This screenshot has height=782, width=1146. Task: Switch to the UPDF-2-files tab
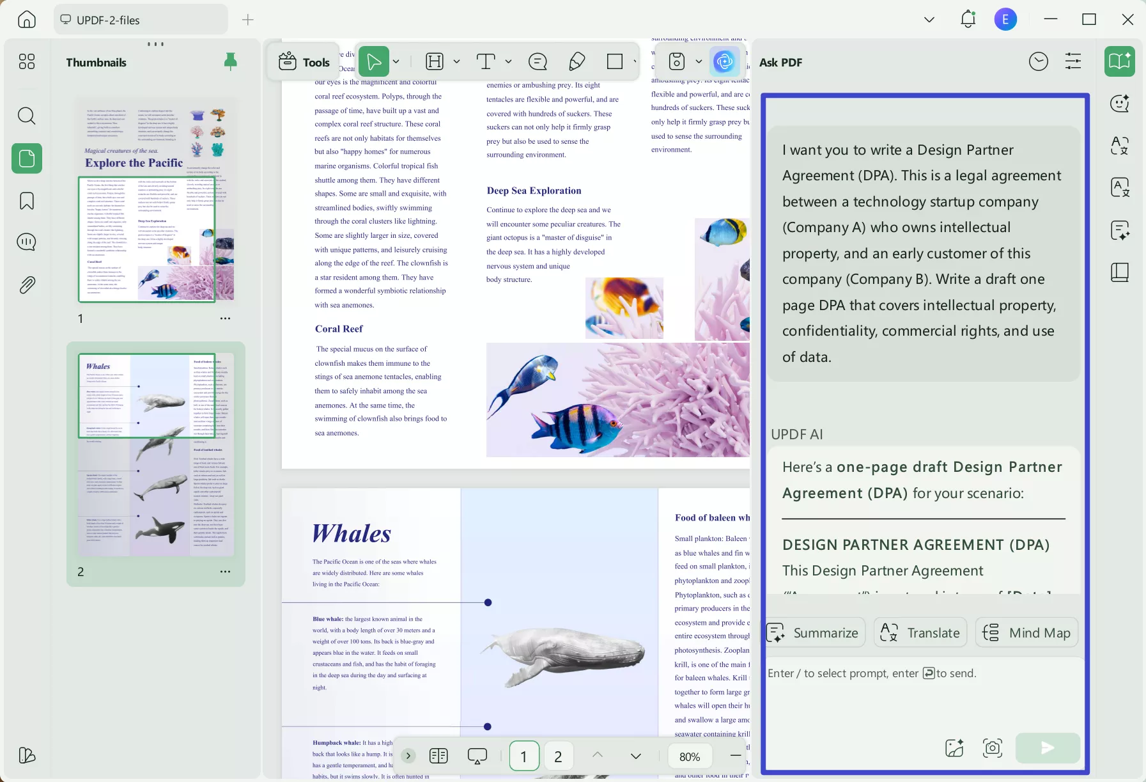point(141,20)
